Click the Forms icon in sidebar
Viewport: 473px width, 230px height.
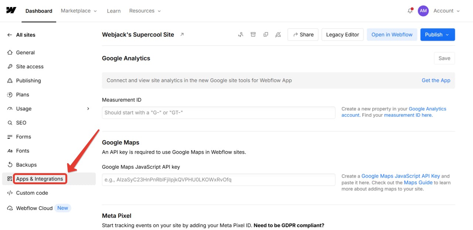click(10, 137)
